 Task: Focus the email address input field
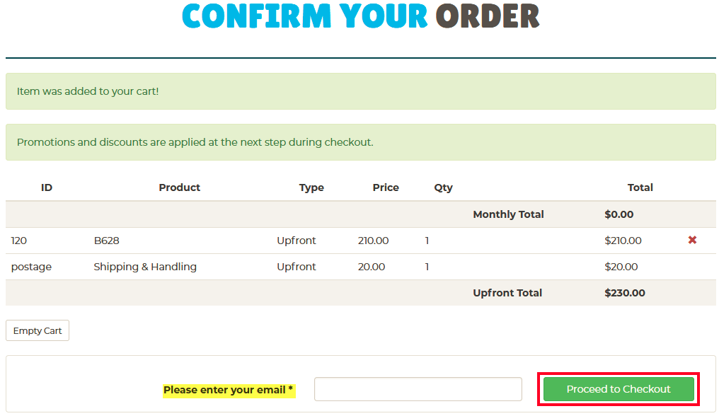tap(418, 389)
